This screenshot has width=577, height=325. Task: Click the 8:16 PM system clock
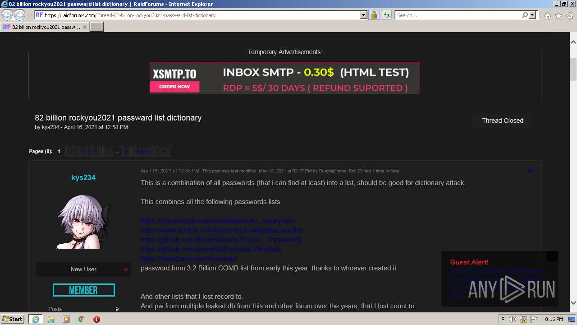pos(554,319)
